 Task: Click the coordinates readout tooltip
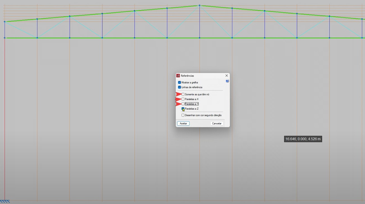coord(303,139)
